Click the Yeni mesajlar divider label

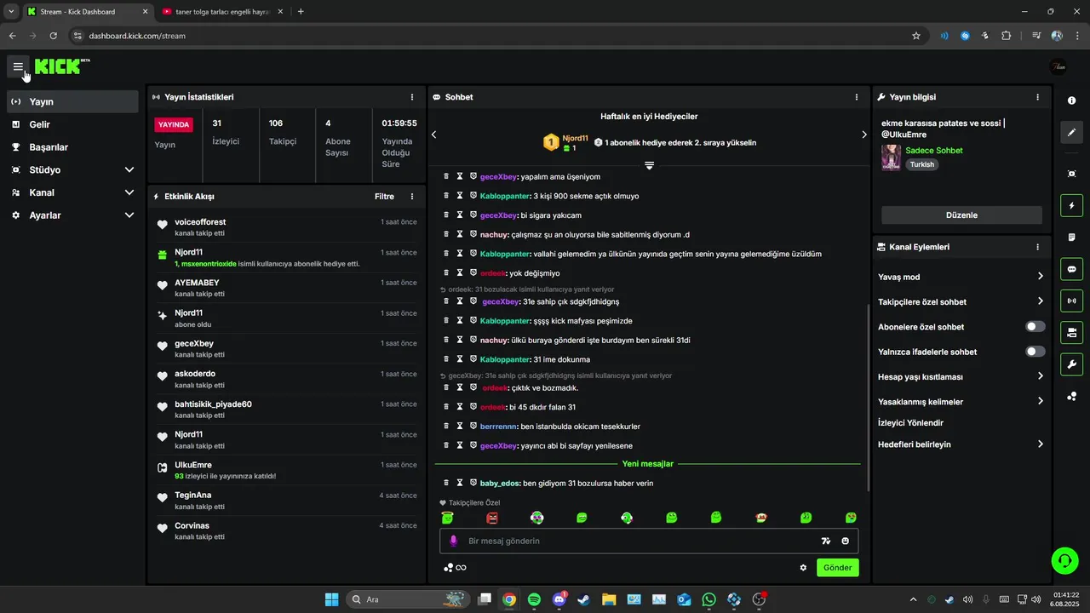click(648, 464)
